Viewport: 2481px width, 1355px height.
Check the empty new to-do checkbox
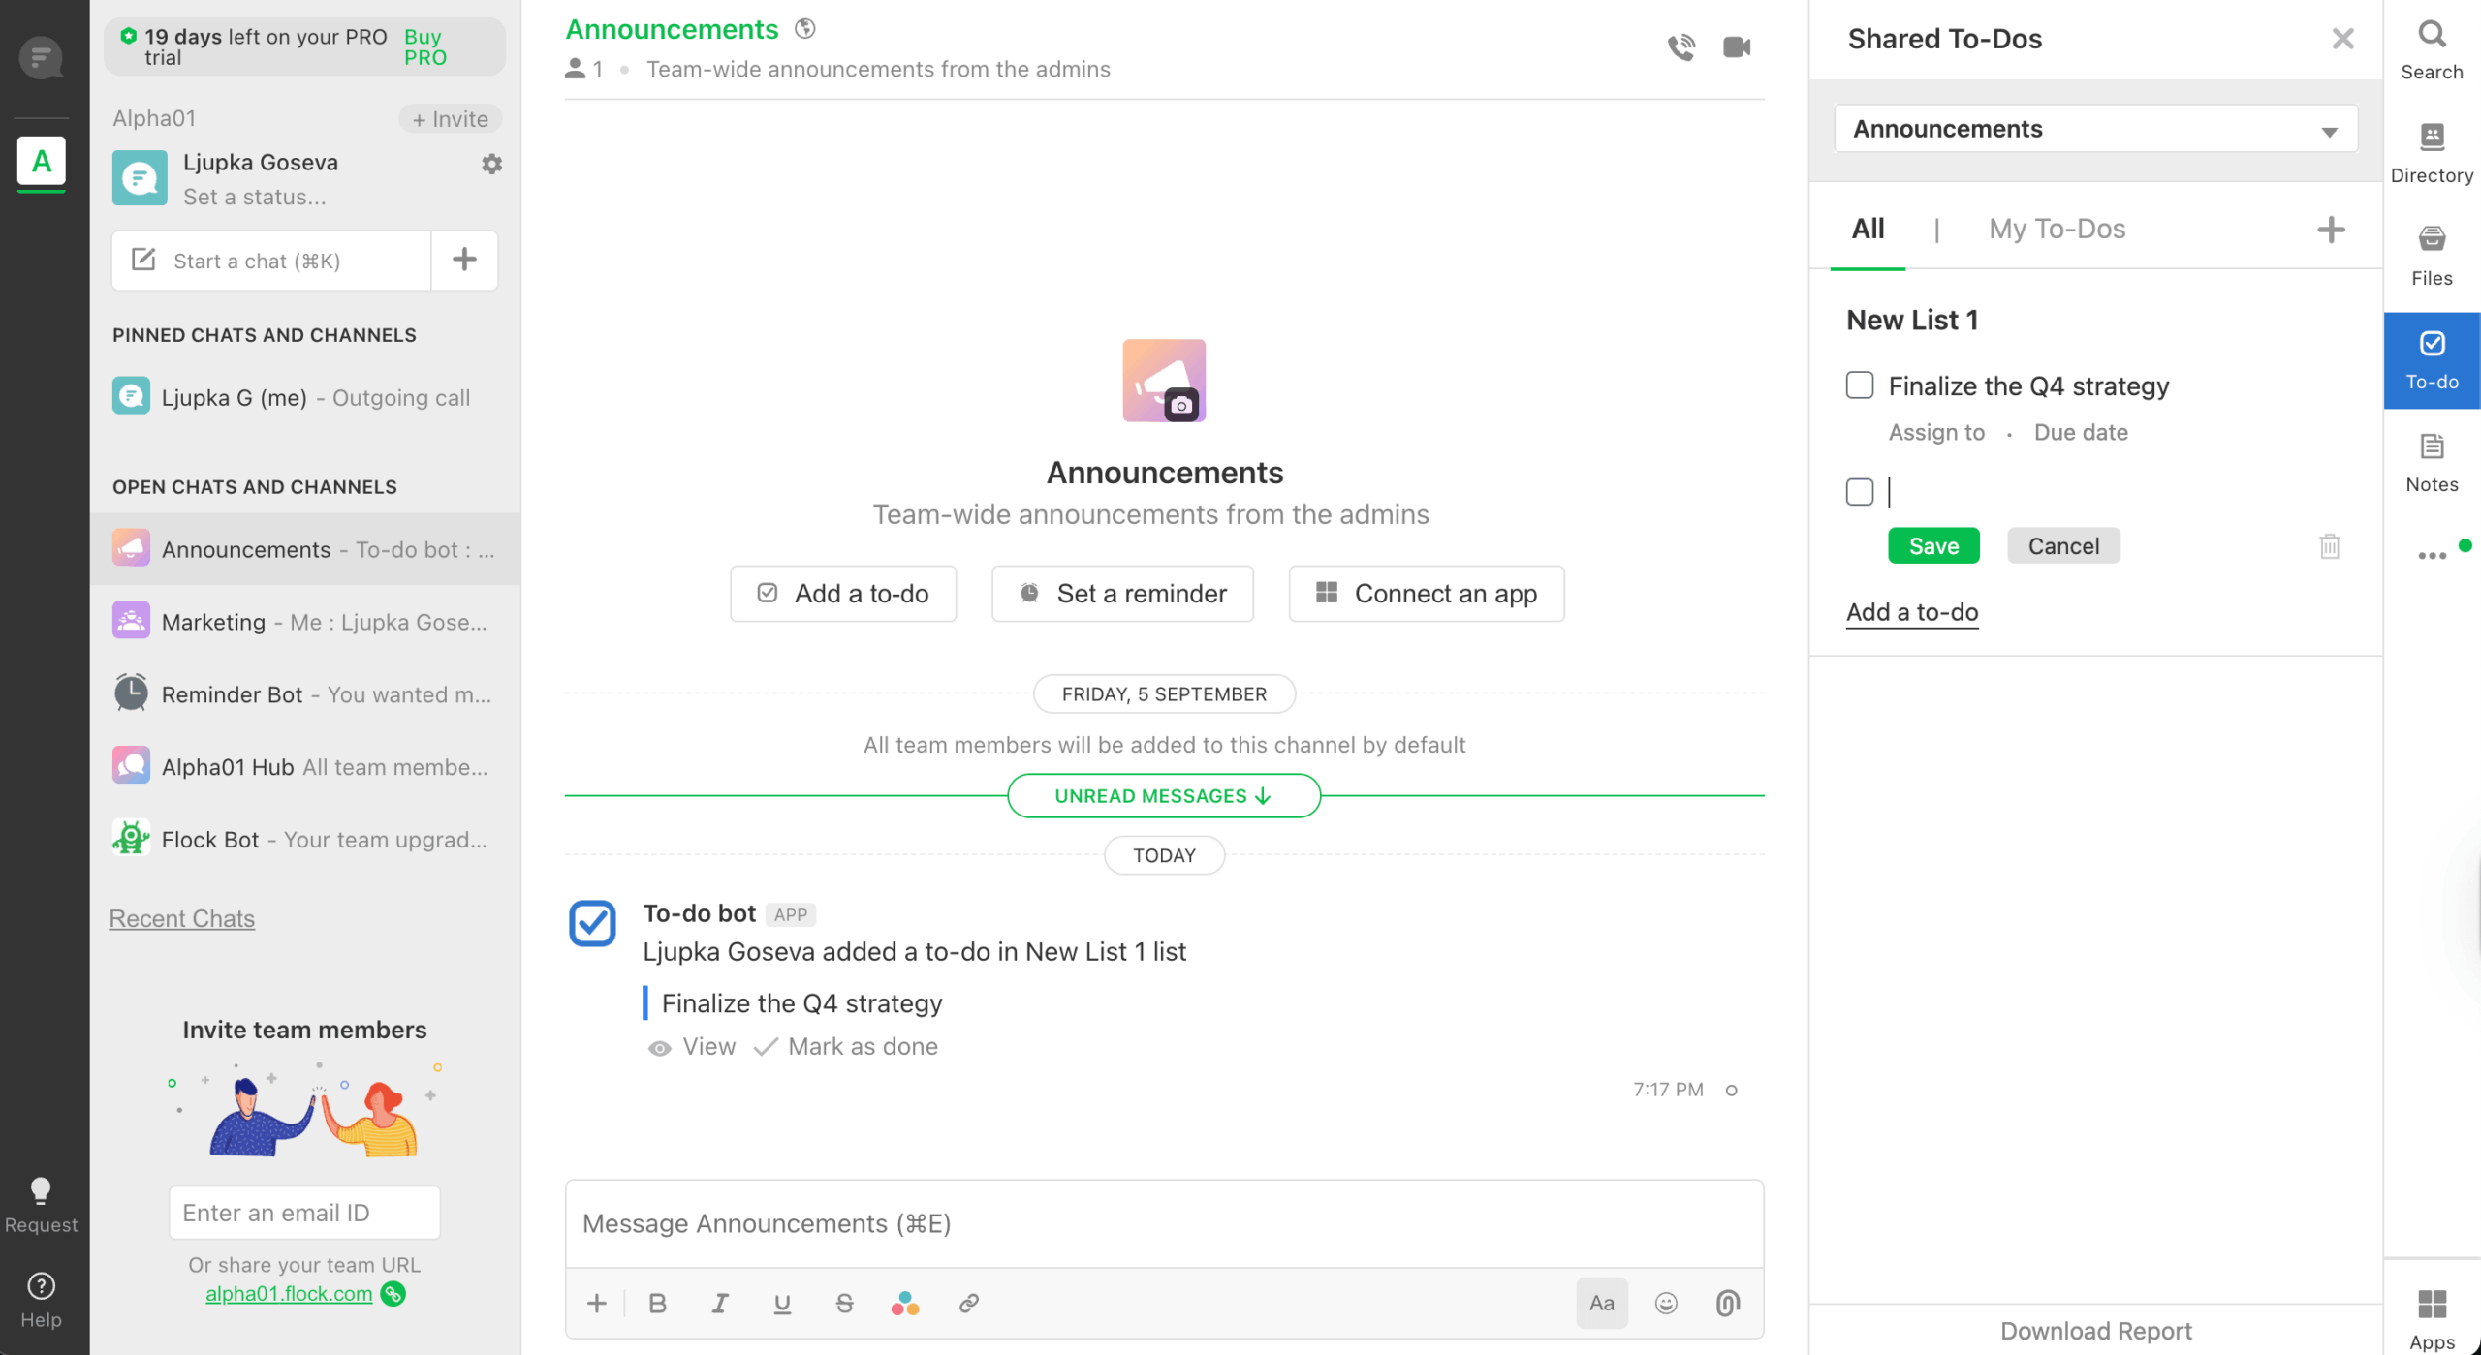pos(1860,492)
